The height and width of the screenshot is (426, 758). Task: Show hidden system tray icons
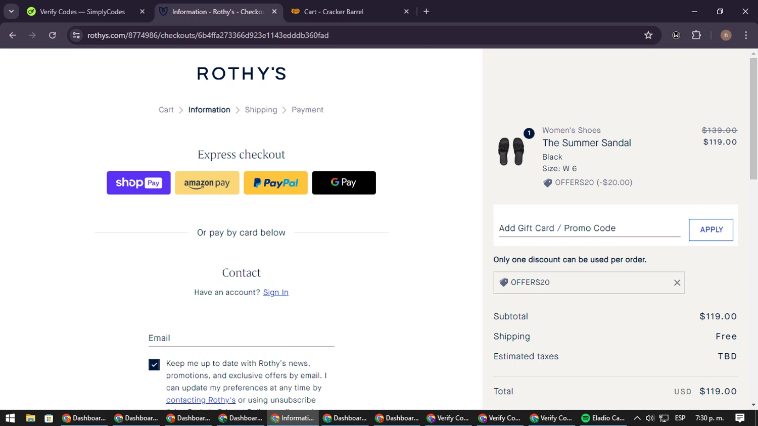click(x=637, y=418)
